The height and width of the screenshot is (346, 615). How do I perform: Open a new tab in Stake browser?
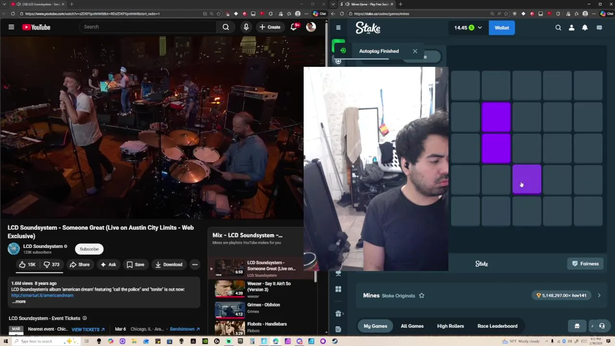tap(401, 4)
